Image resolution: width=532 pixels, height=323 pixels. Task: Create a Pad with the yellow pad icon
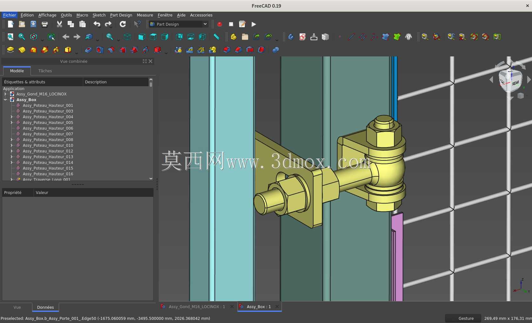pos(10,50)
